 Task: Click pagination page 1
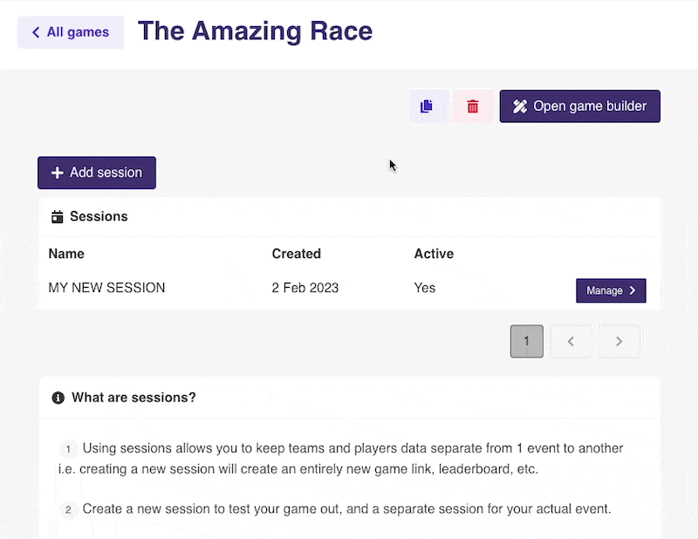coord(526,341)
